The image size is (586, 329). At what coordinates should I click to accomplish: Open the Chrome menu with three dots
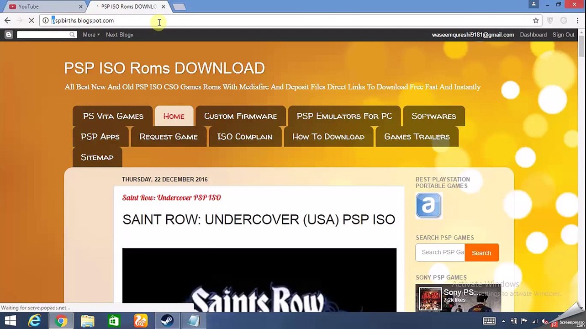(578, 21)
